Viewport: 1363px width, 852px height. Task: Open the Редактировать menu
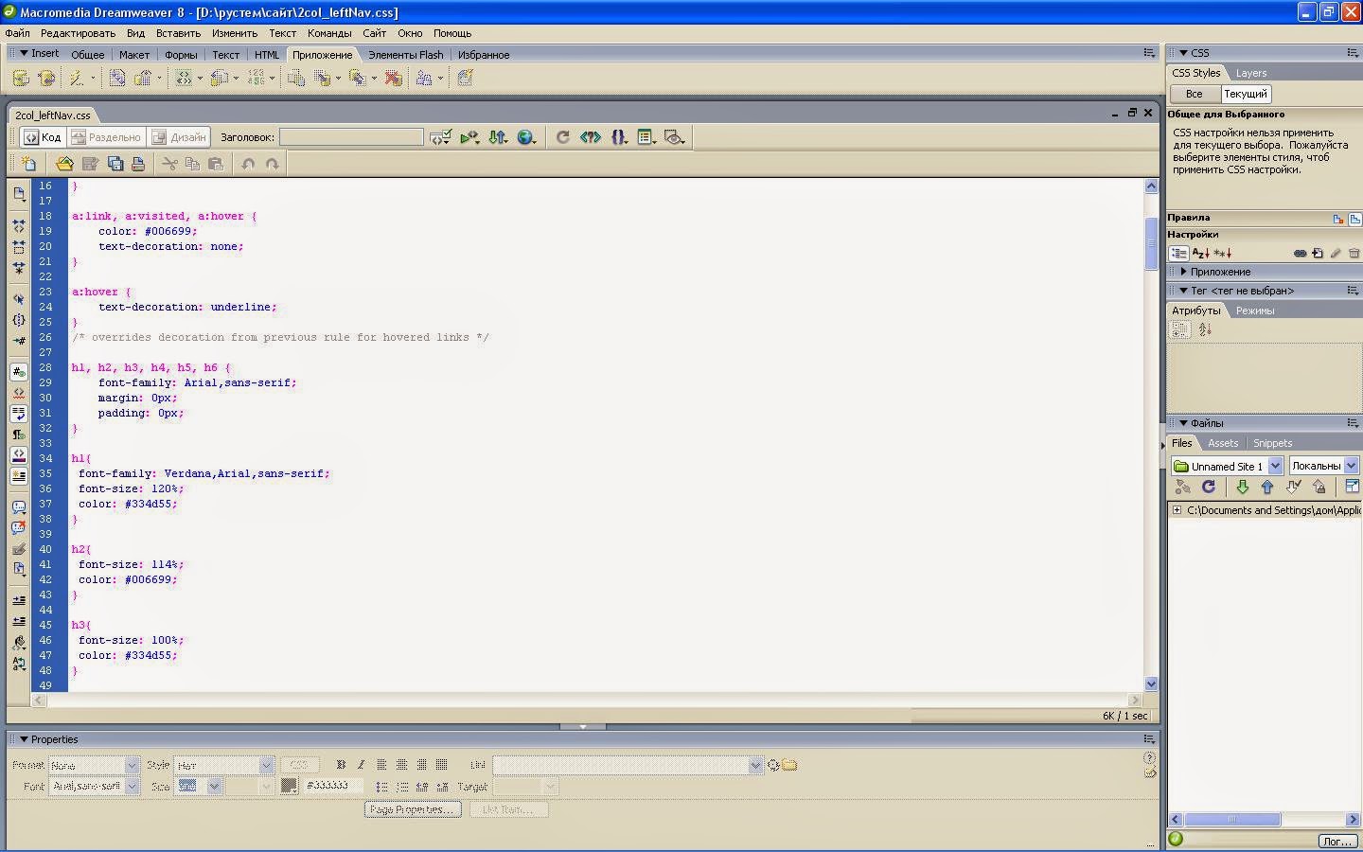[78, 33]
